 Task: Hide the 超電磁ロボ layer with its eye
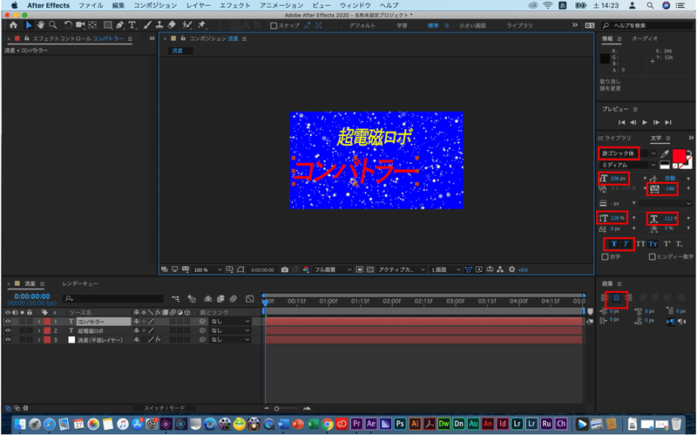point(8,330)
